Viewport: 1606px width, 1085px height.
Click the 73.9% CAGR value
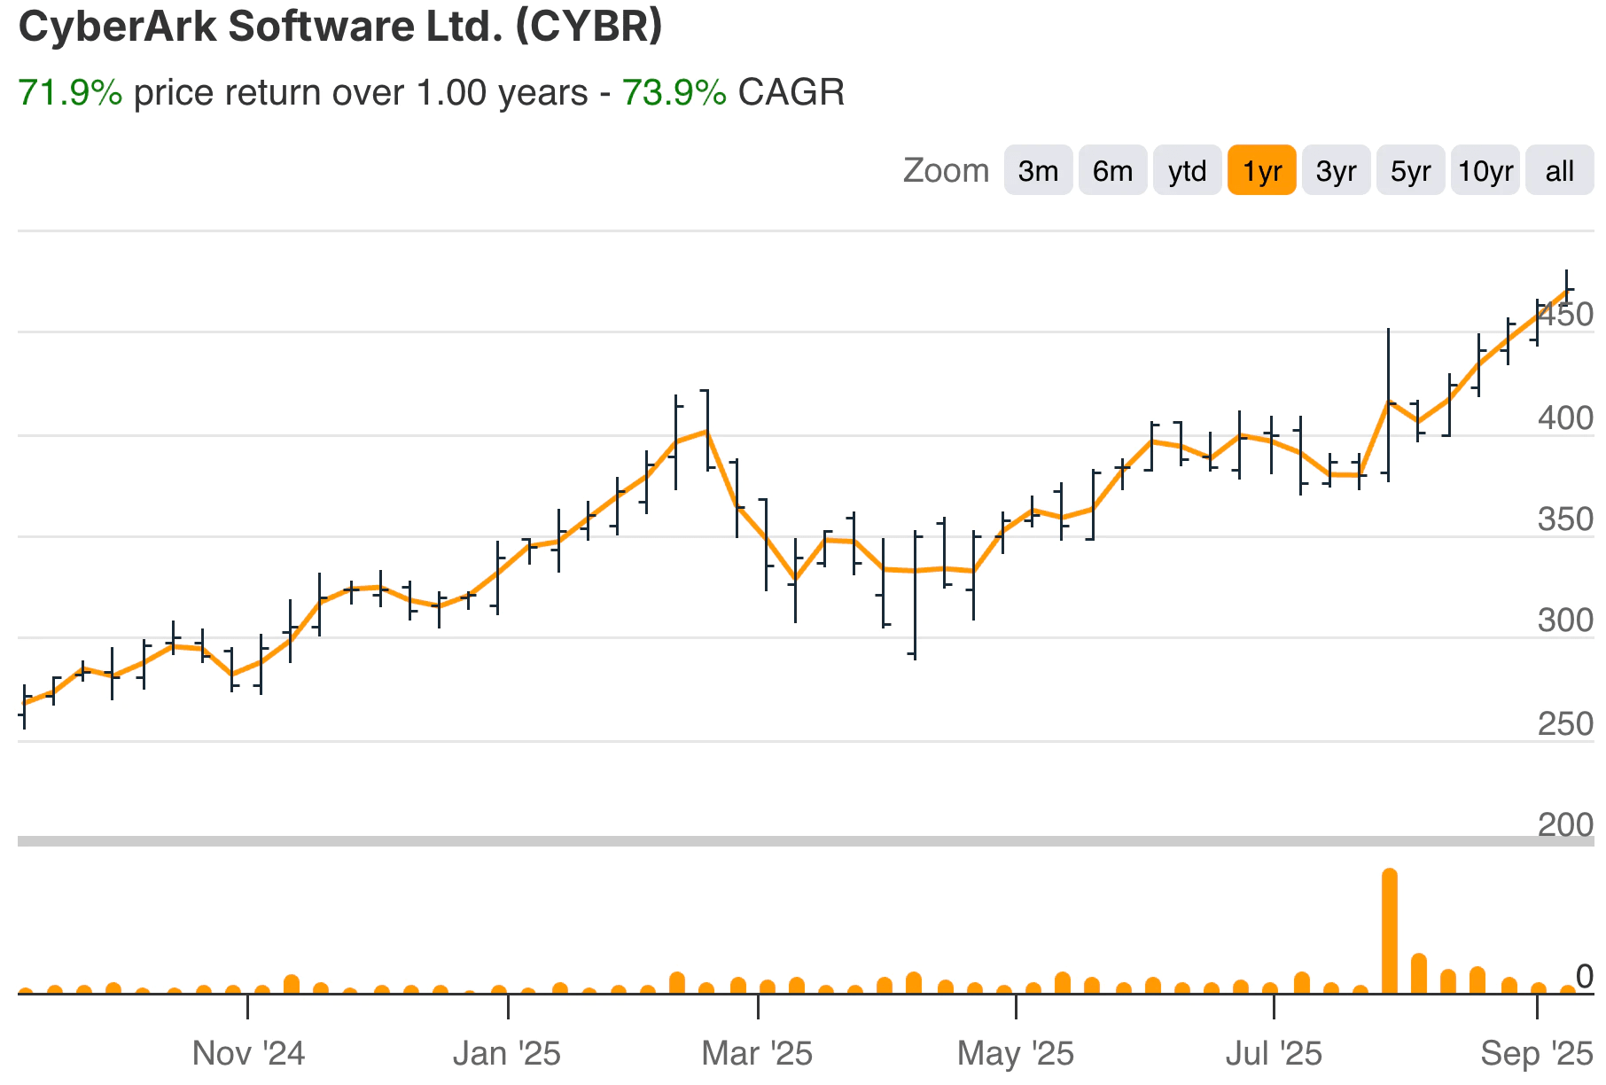coord(674,92)
